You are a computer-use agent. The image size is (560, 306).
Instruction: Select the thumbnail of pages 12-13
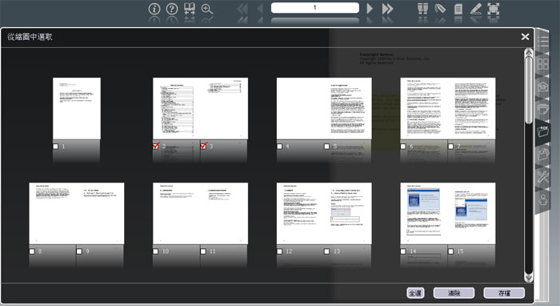tap(324, 213)
